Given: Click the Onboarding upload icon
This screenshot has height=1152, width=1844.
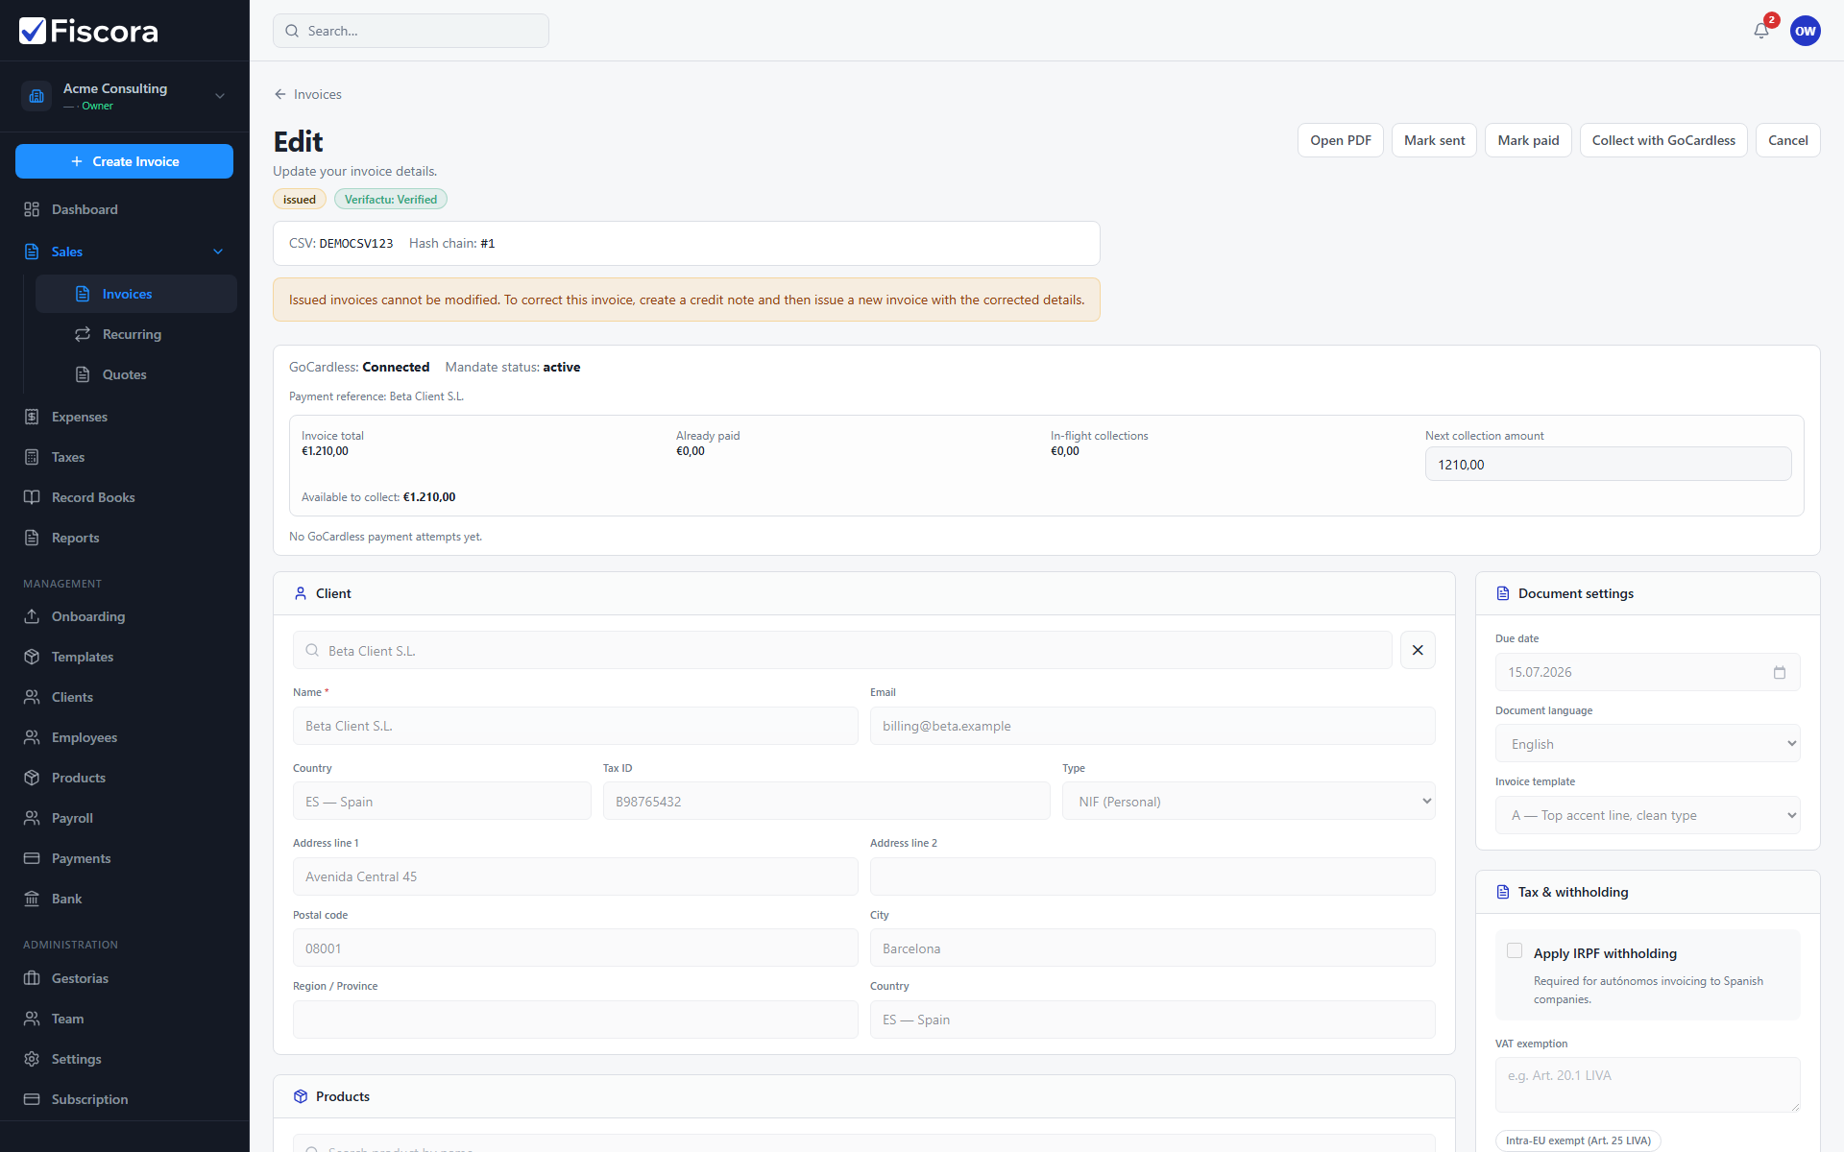Looking at the screenshot, I should [x=32, y=616].
